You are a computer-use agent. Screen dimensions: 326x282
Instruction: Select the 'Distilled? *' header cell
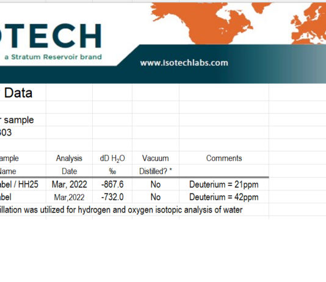pyautogui.click(x=156, y=172)
